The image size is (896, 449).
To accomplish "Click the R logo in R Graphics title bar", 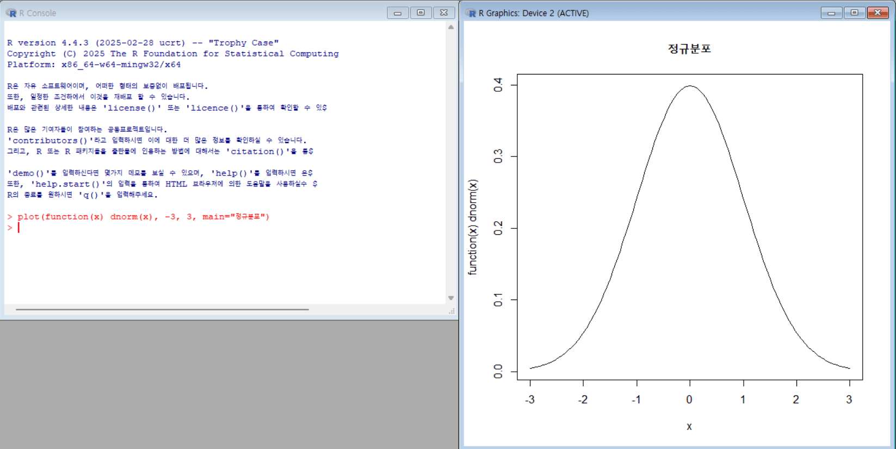I will [471, 13].
